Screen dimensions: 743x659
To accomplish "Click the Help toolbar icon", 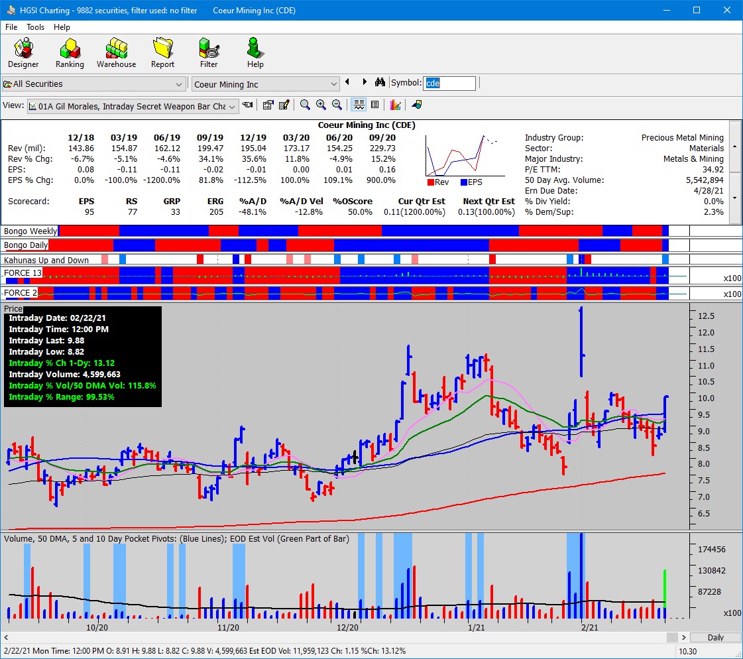I will click(x=255, y=53).
